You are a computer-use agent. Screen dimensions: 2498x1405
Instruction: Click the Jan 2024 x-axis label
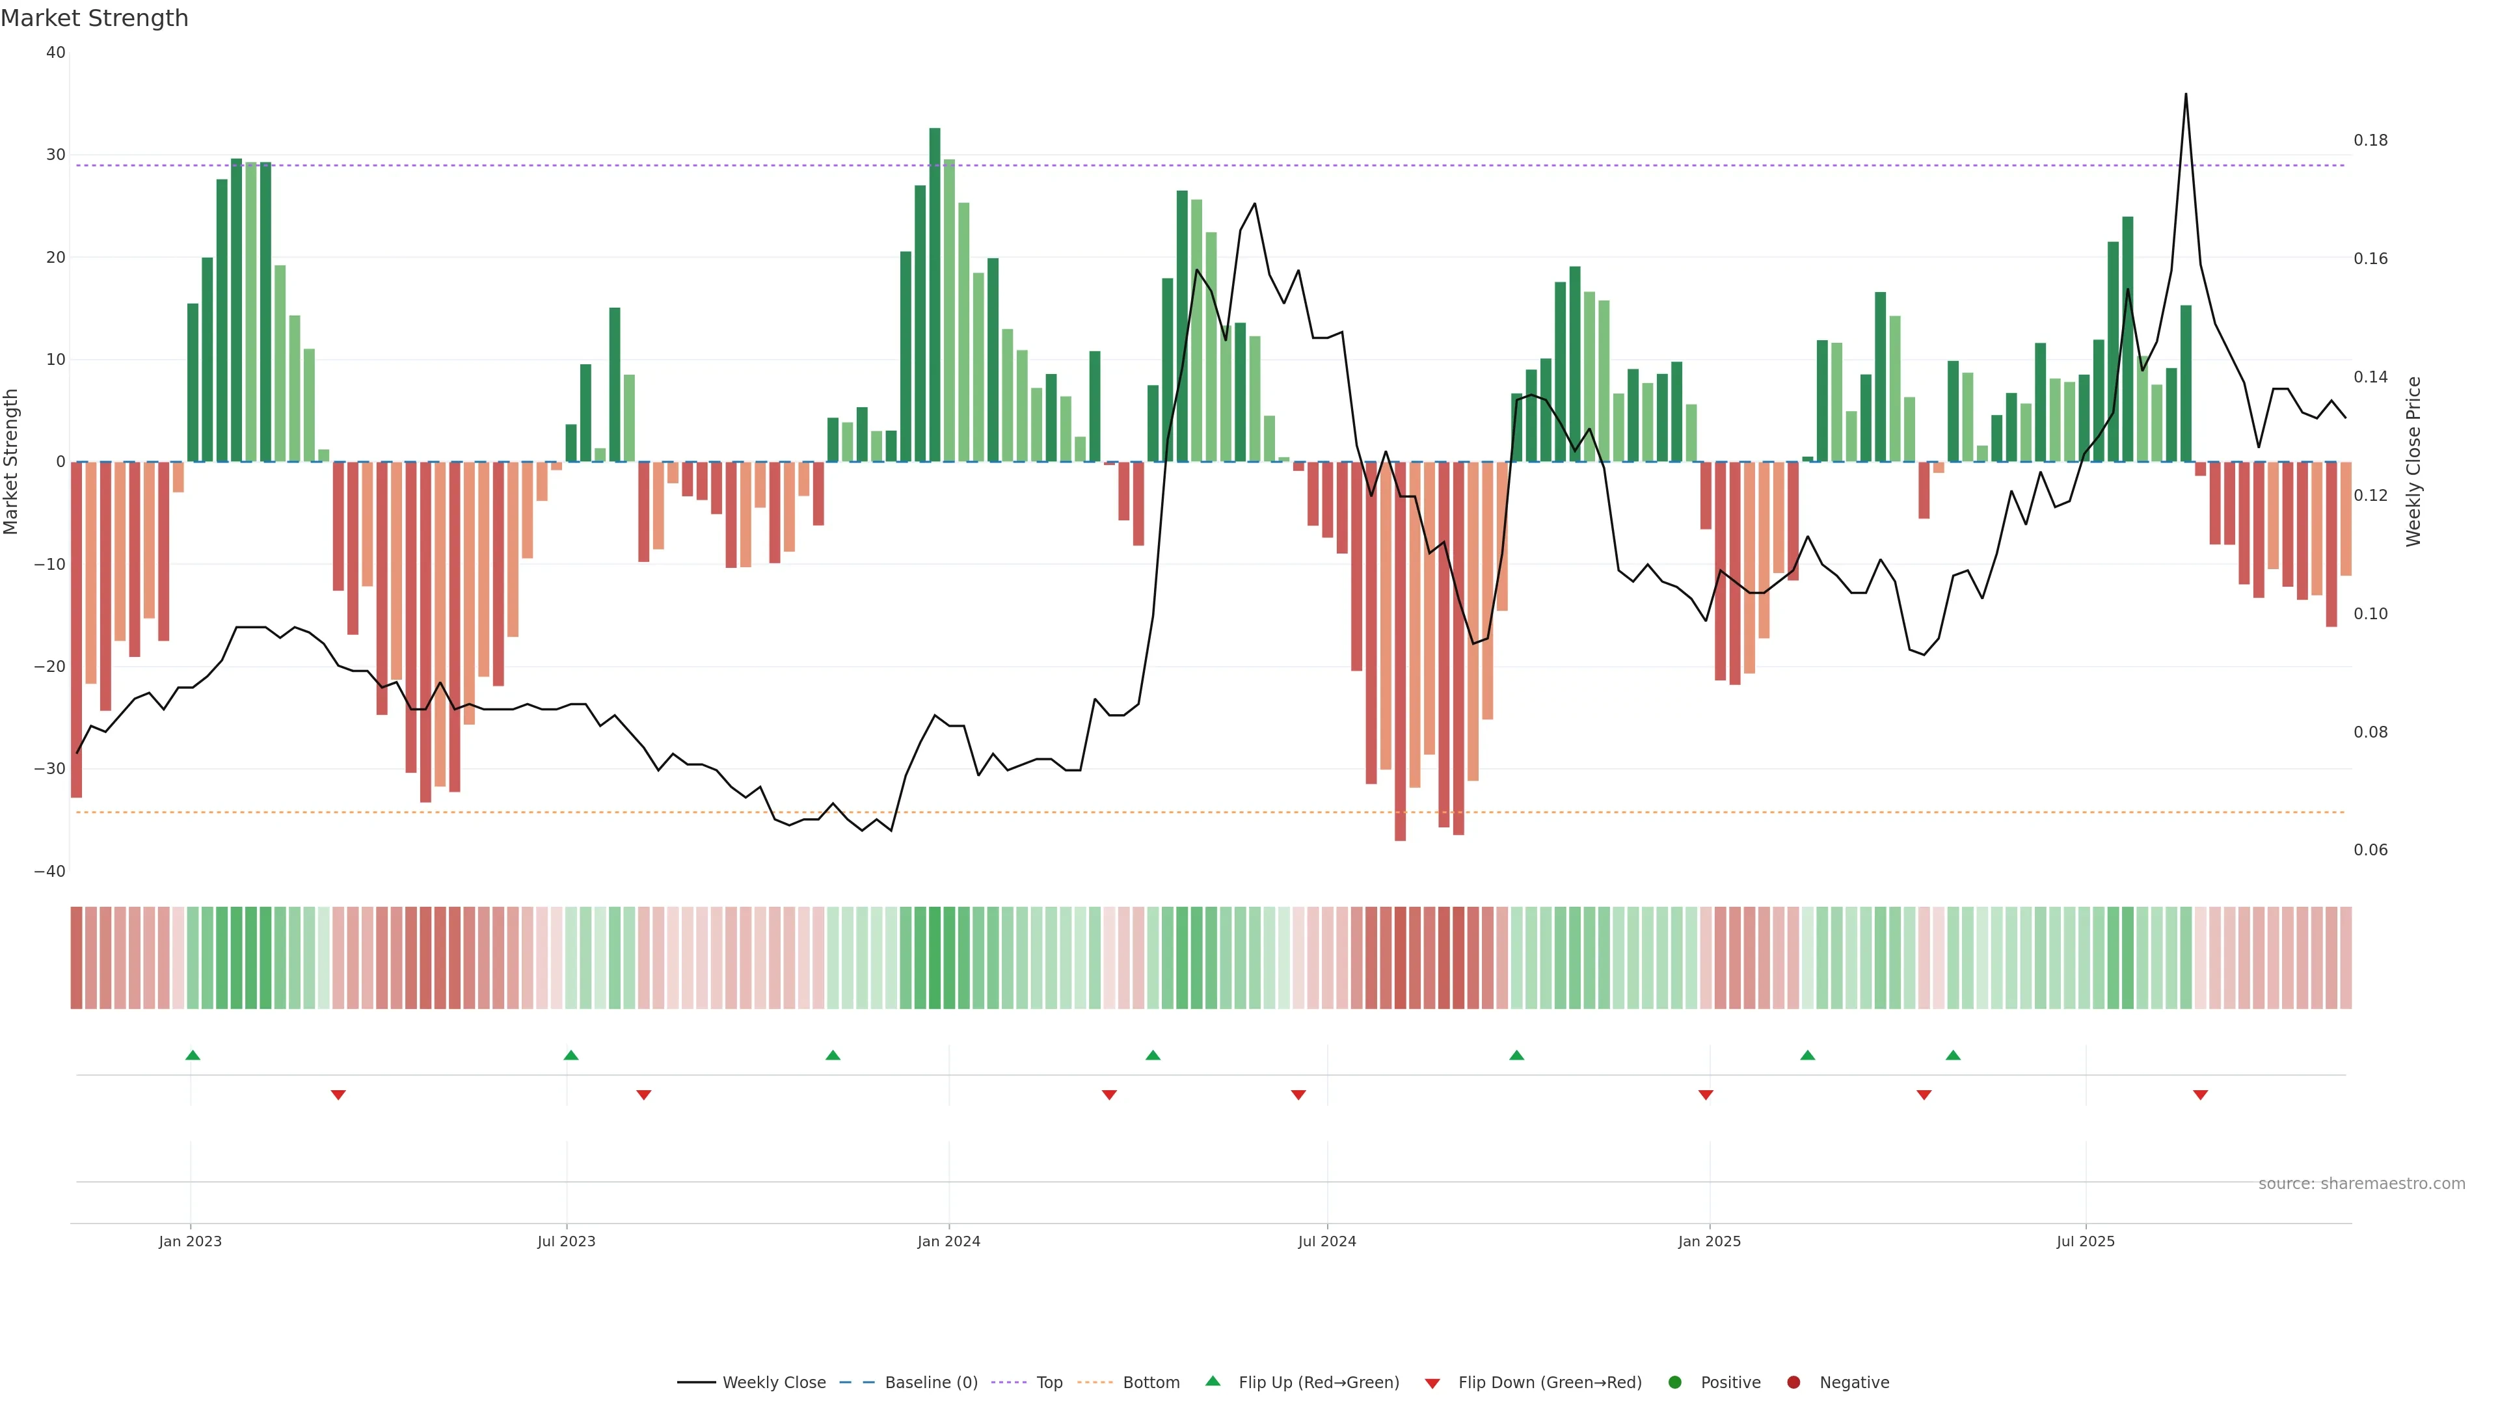948,1241
